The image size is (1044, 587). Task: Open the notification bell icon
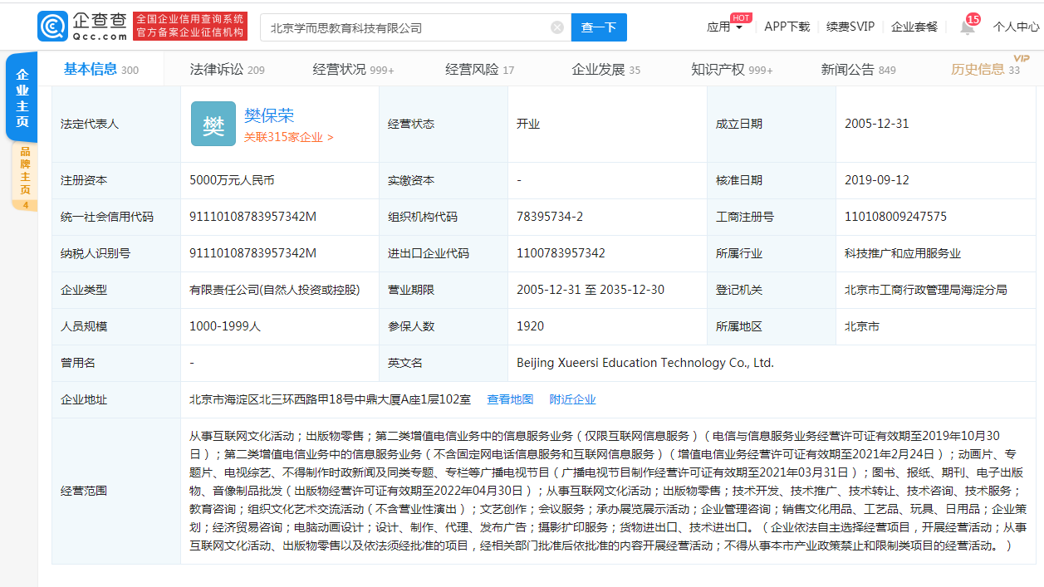(x=968, y=27)
